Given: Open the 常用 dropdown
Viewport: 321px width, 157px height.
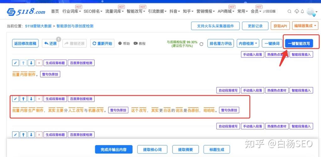Looking at the screenshot, I should click(x=243, y=12).
